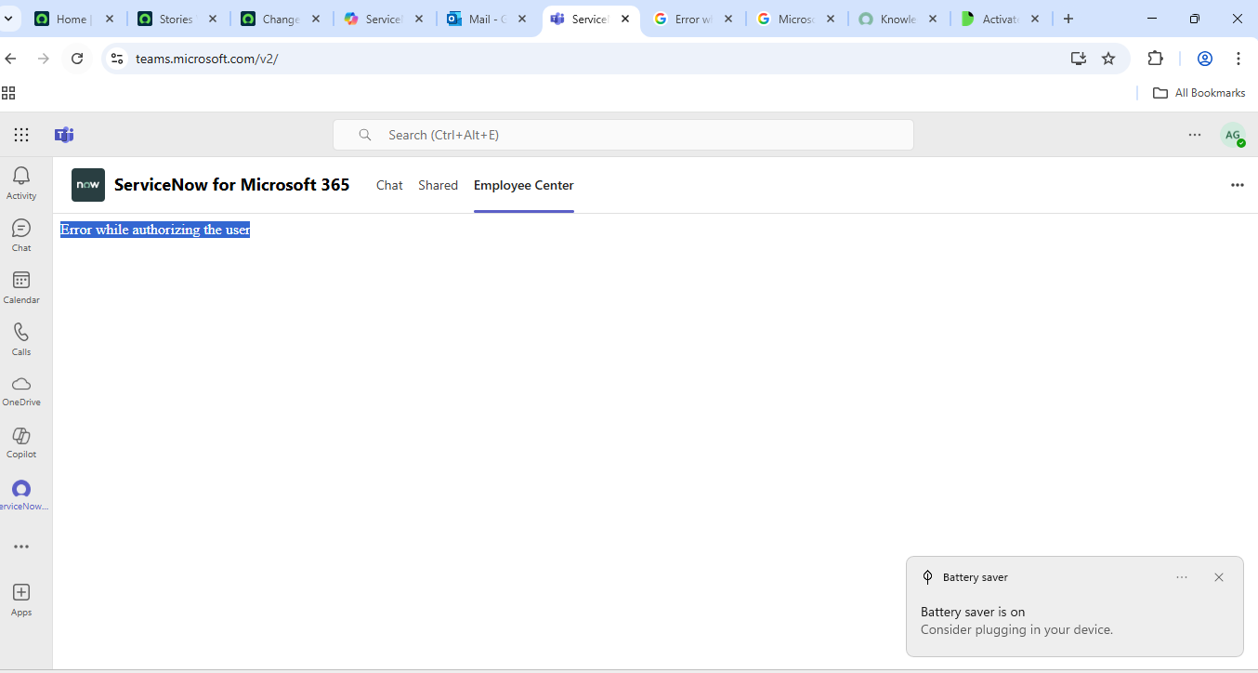Open Chrome's three-dot menu
Screen dimensions: 1258x673
1238,59
